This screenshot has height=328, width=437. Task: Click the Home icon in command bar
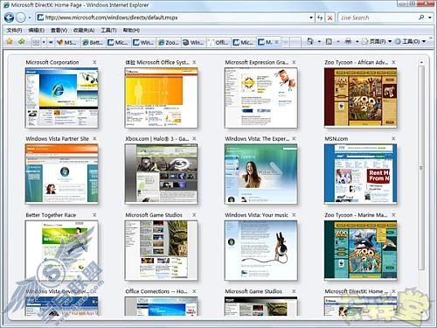coord(310,42)
